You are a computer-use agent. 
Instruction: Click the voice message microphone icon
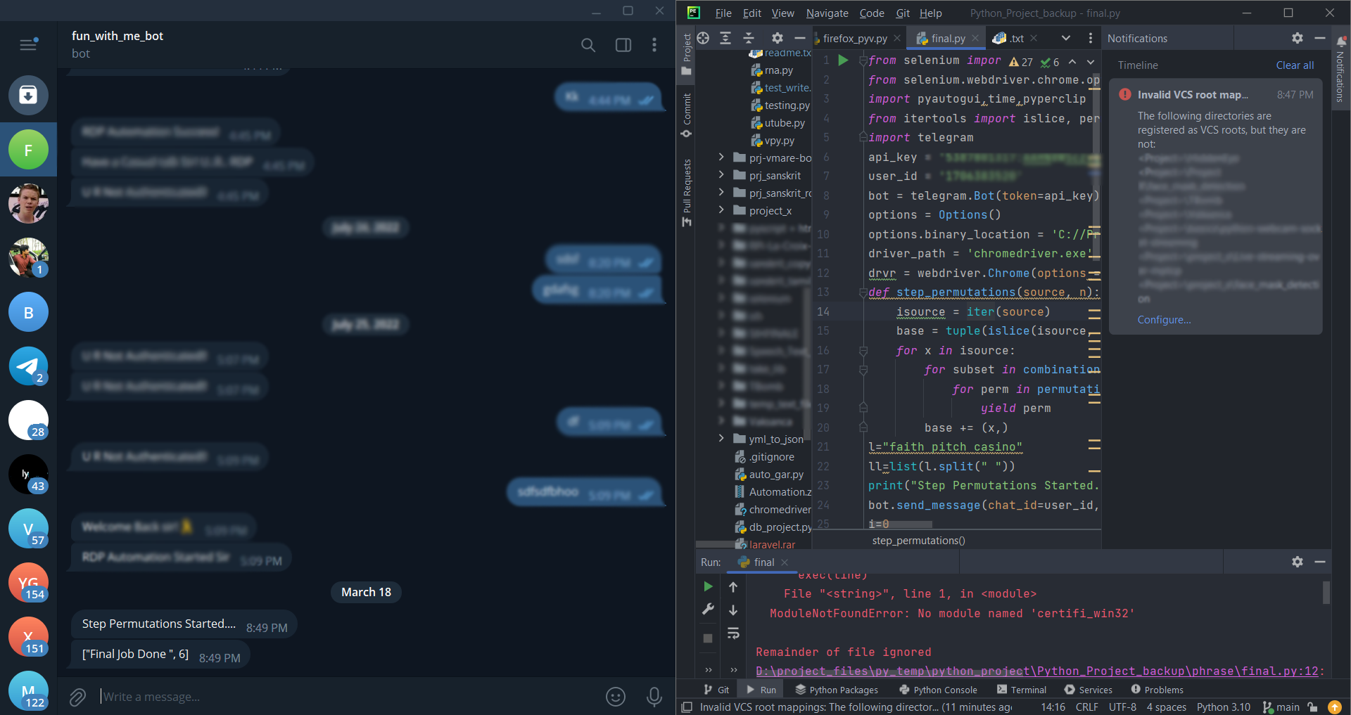coord(654,697)
